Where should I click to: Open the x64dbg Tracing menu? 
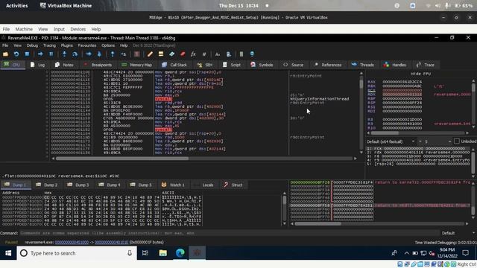pos(50,45)
